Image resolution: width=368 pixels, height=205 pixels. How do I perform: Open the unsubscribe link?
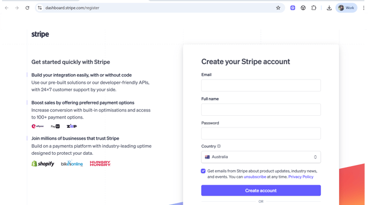click(255, 177)
